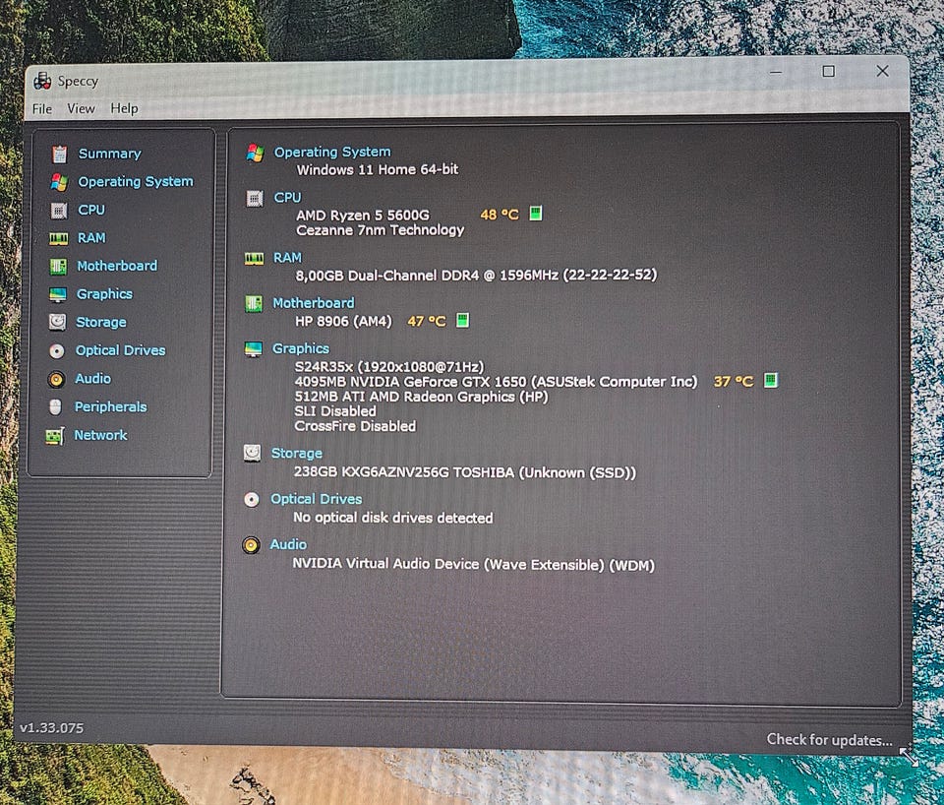Follow the Audio heading link in summary
The height and width of the screenshot is (805, 944).
coord(288,544)
